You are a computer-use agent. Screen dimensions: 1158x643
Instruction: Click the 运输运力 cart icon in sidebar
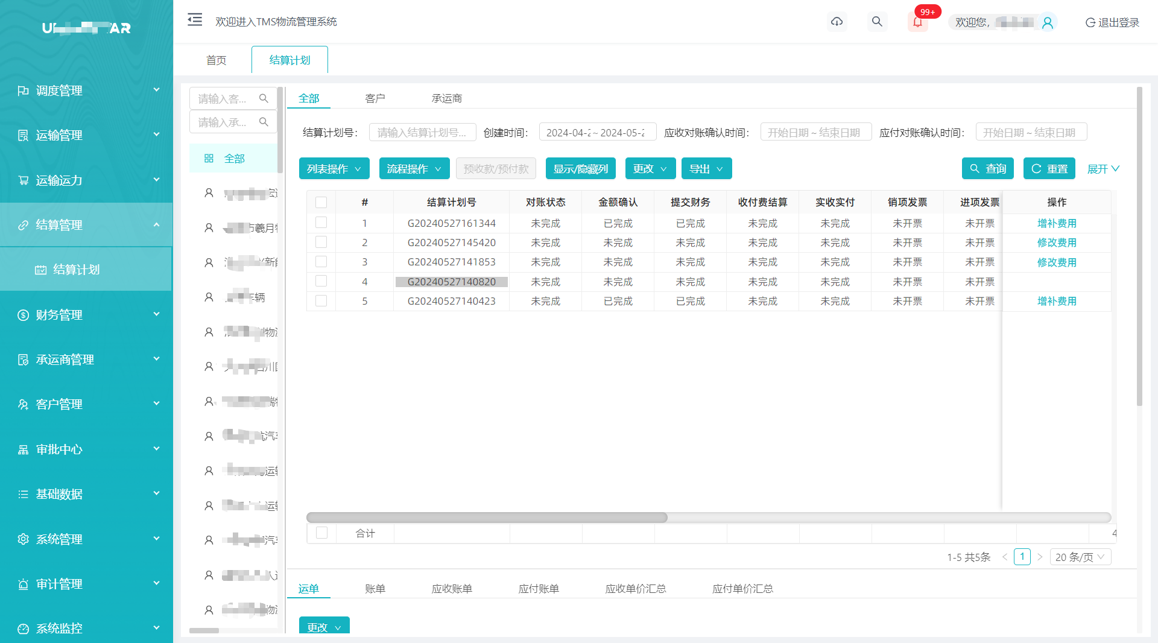[x=23, y=180]
